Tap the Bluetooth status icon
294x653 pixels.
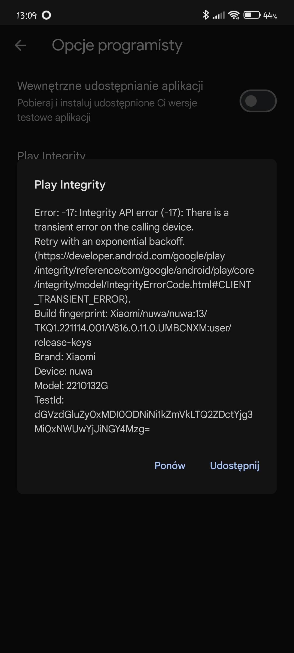[206, 15]
